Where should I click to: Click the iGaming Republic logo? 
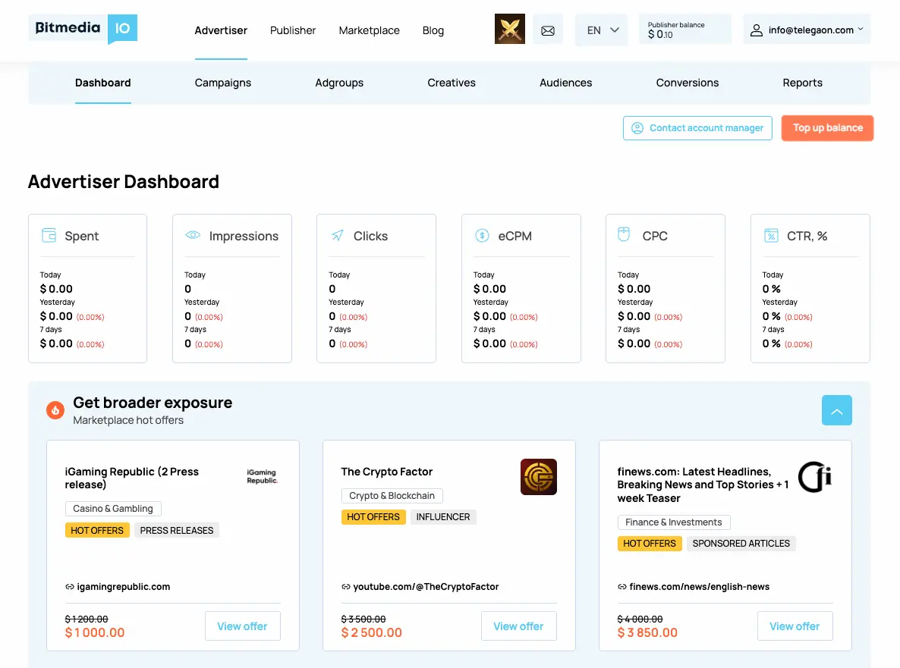(x=262, y=476)
